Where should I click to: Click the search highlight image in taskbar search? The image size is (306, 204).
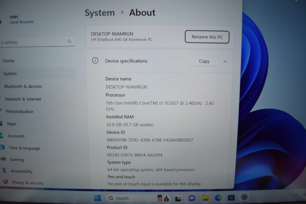click(x=163, y=198)
